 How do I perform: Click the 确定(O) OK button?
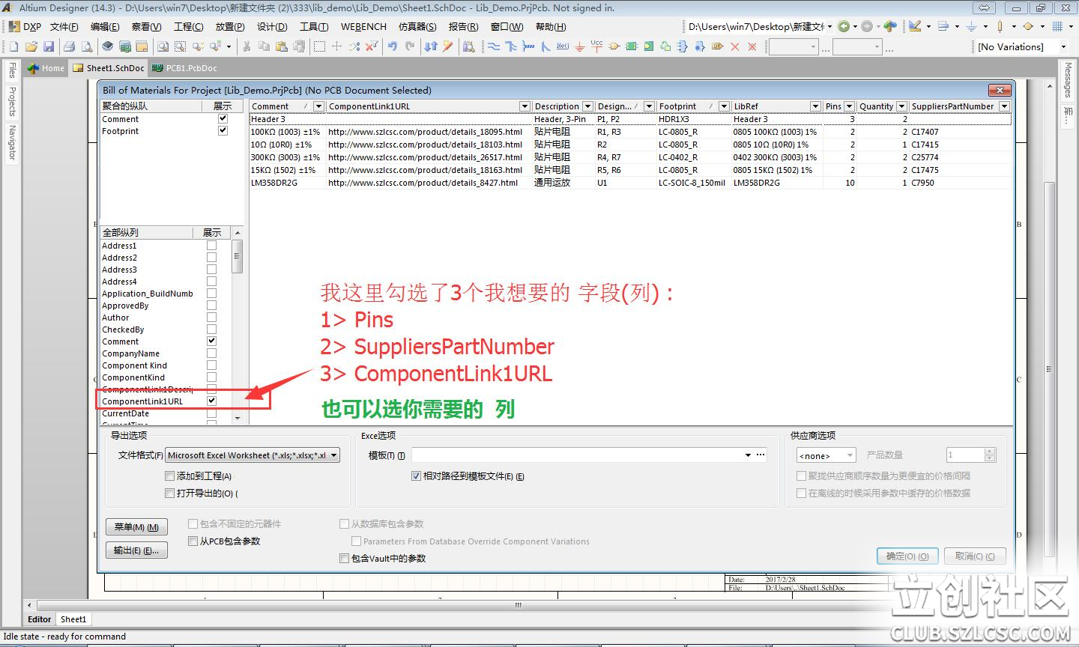tap(907, 556)
